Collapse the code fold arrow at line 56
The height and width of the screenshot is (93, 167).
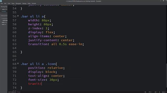18,16
